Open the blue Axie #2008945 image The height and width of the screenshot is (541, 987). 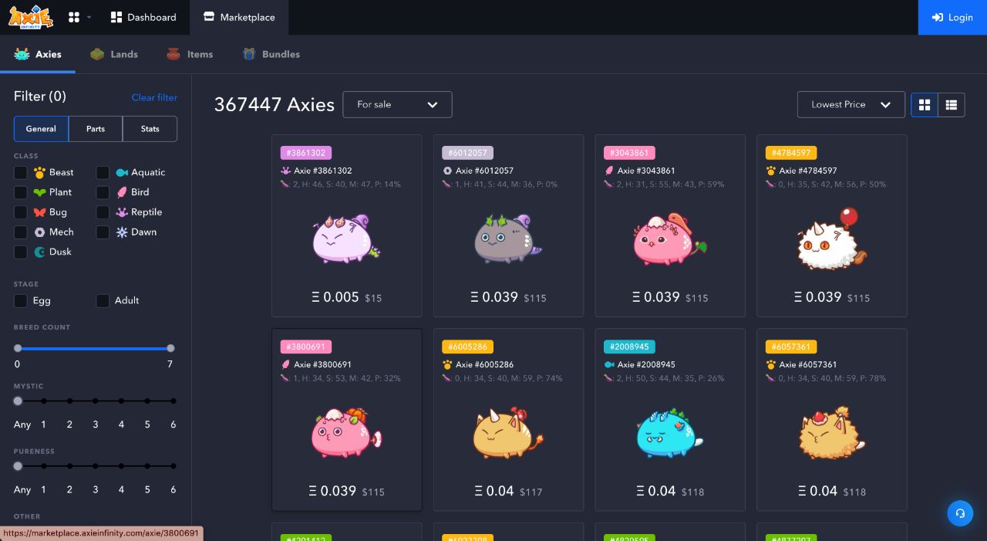click(x=669, y=433)
